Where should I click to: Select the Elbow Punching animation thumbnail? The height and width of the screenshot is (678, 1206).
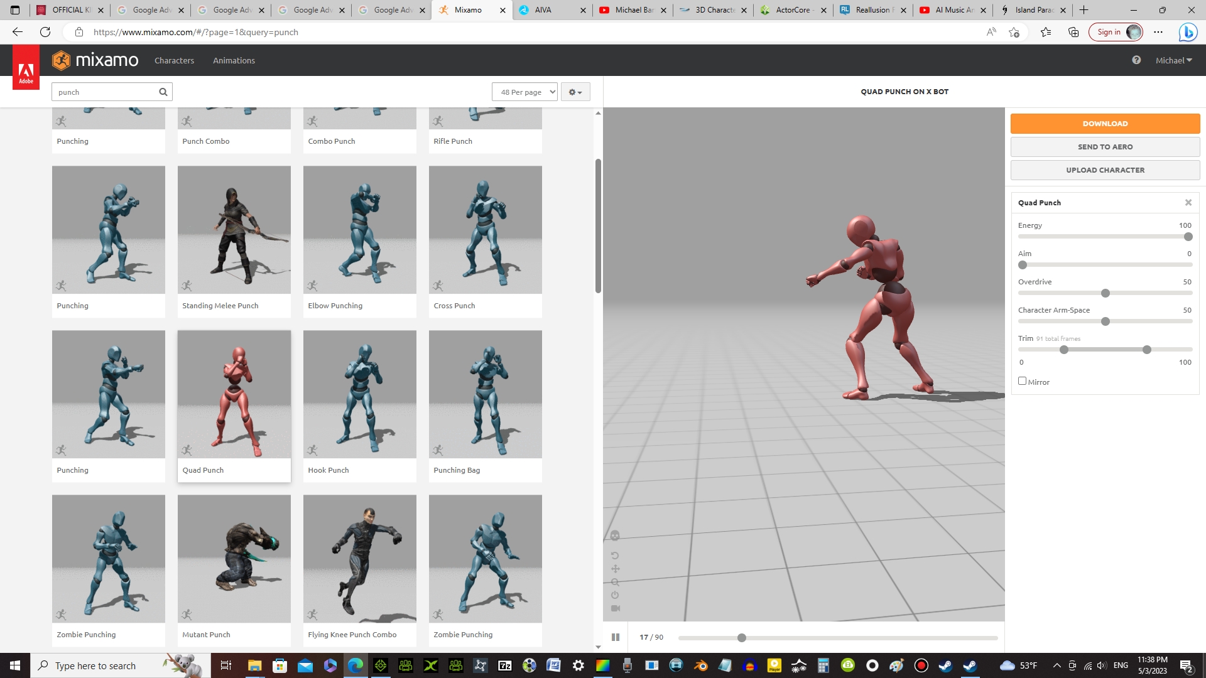point(360,230)
